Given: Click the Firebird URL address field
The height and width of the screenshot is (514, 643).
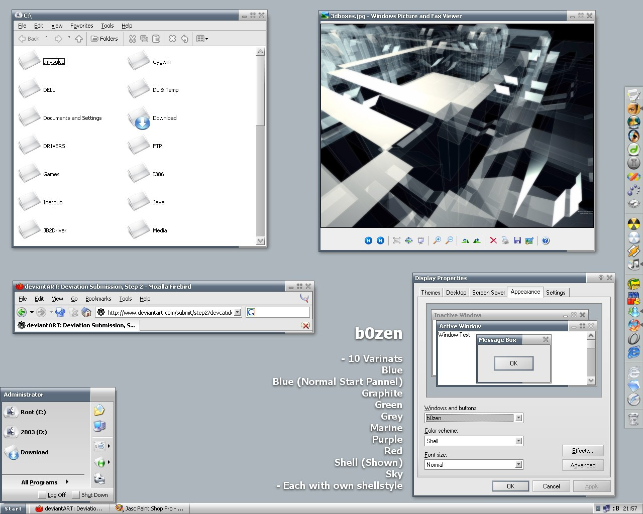Looking at the screenshot, I should pos(169,312).
